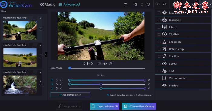Enable the Speed checkbox
Viewport: 212px width, 111px height.
click(159, 63)
